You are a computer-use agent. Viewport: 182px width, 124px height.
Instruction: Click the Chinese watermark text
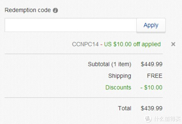click(167, 119)
